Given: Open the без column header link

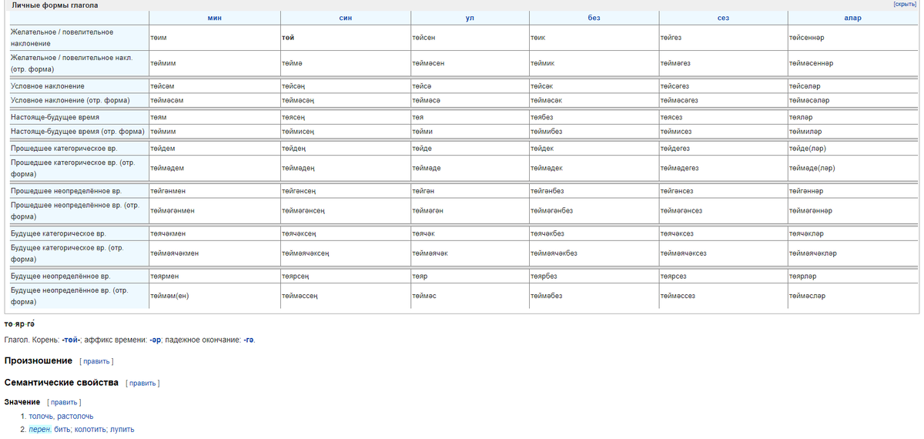Looking at the screenshot, I should pos(594,18).
